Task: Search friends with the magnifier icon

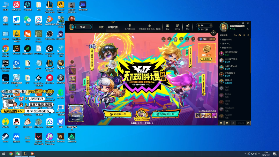Action: point(248,35)
